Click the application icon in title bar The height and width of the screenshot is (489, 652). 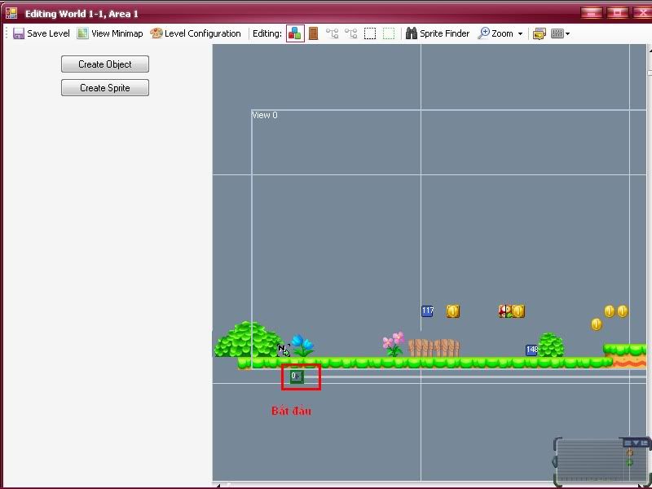click(11, 13)
